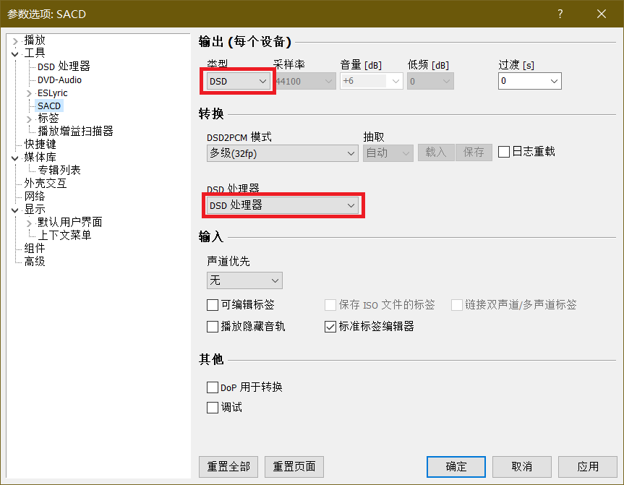Viewport: 624px width, 485px height.
Task: Uncheck 标准标签编辑器 checkbox
Action: coord(330,327)
